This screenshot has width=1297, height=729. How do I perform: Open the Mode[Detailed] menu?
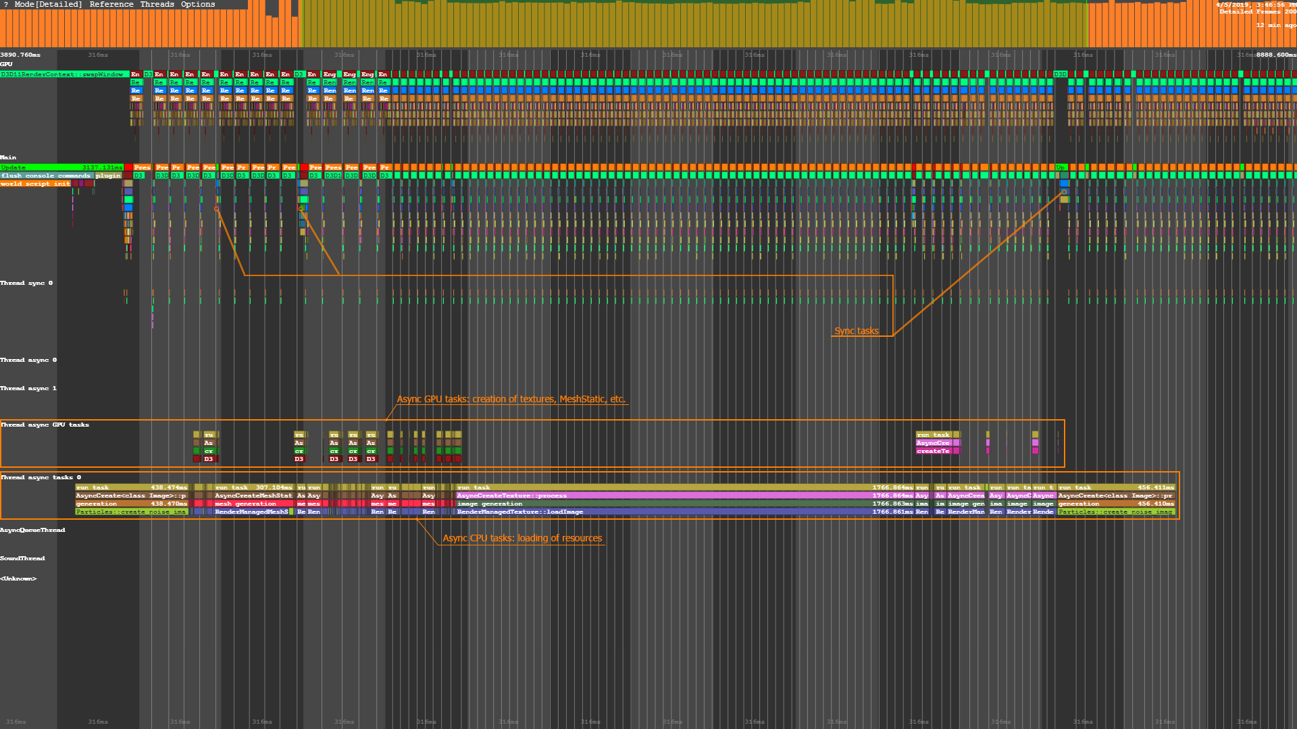click(48, 4)
